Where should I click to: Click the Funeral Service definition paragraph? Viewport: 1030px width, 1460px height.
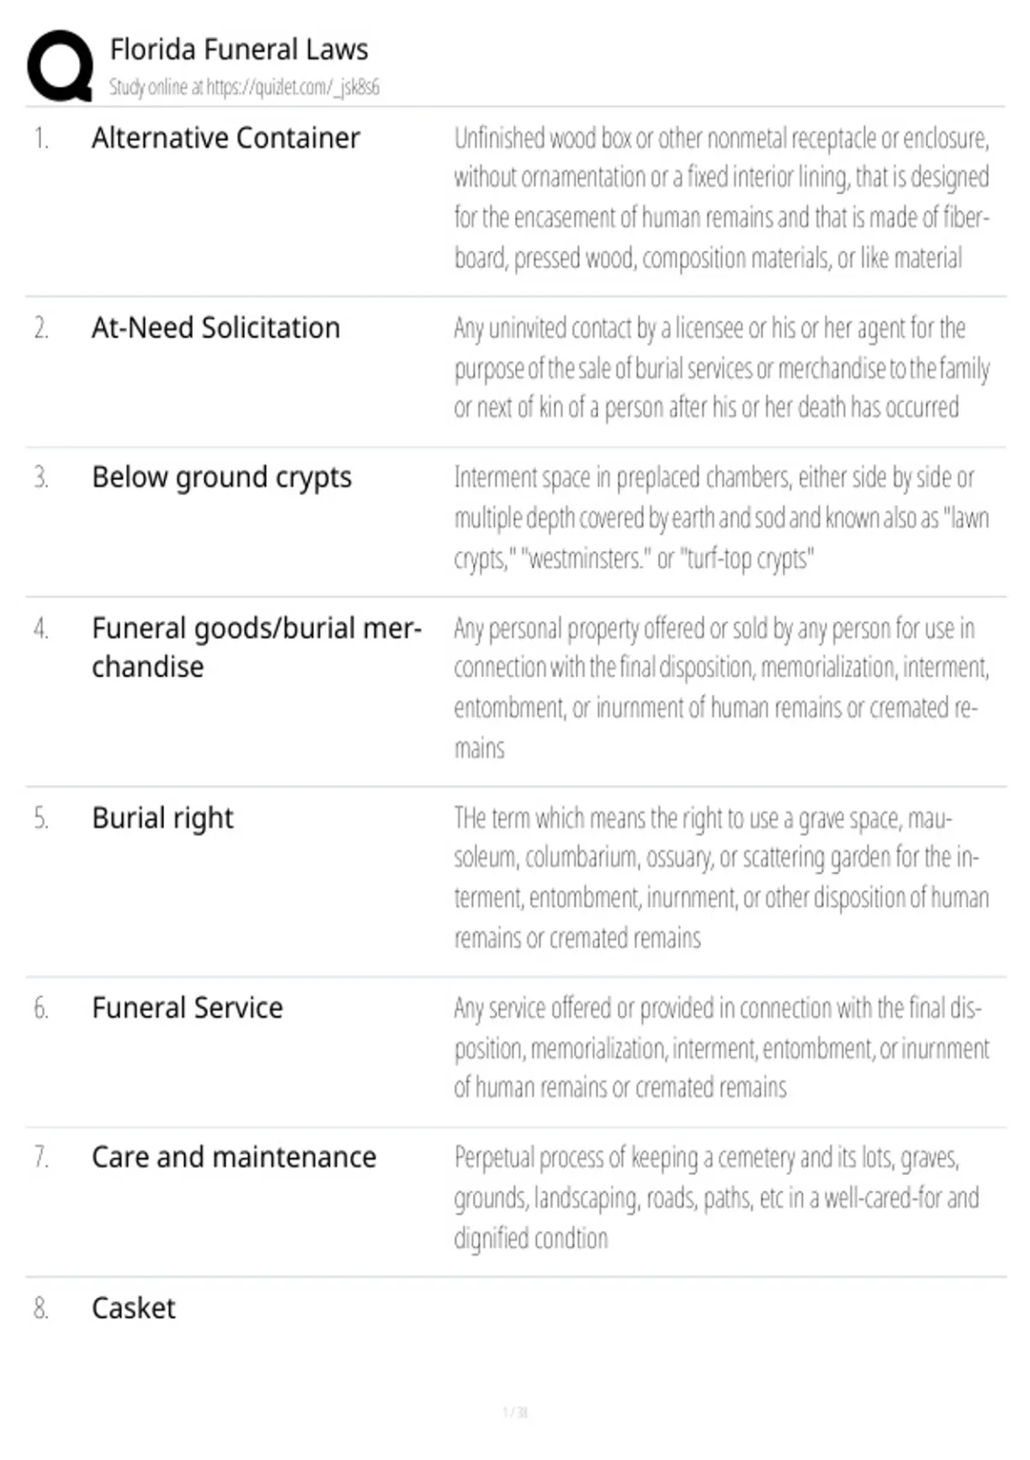[x=722, y=1048]
